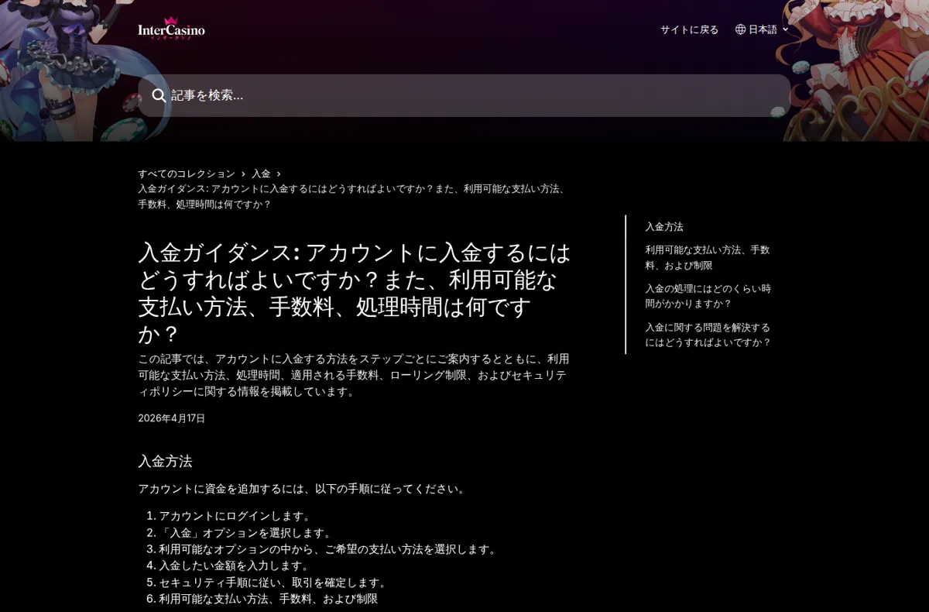Open the 日本語 language dropdown
This screenshot has height=612, width=929.
click(762, 29)
